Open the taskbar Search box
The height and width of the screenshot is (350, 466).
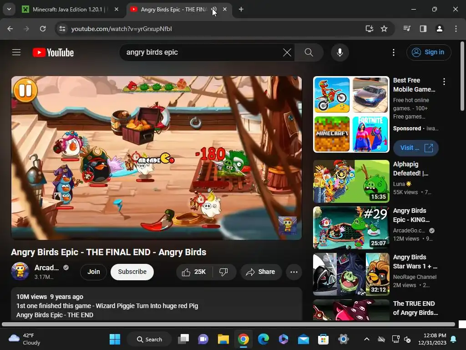pyautogui.click(x=149, y=339)
